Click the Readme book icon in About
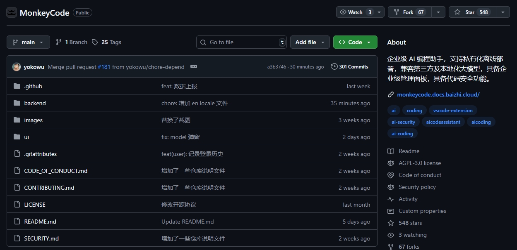The height and width of the screenshot is (250, 517). pos(391,151)
